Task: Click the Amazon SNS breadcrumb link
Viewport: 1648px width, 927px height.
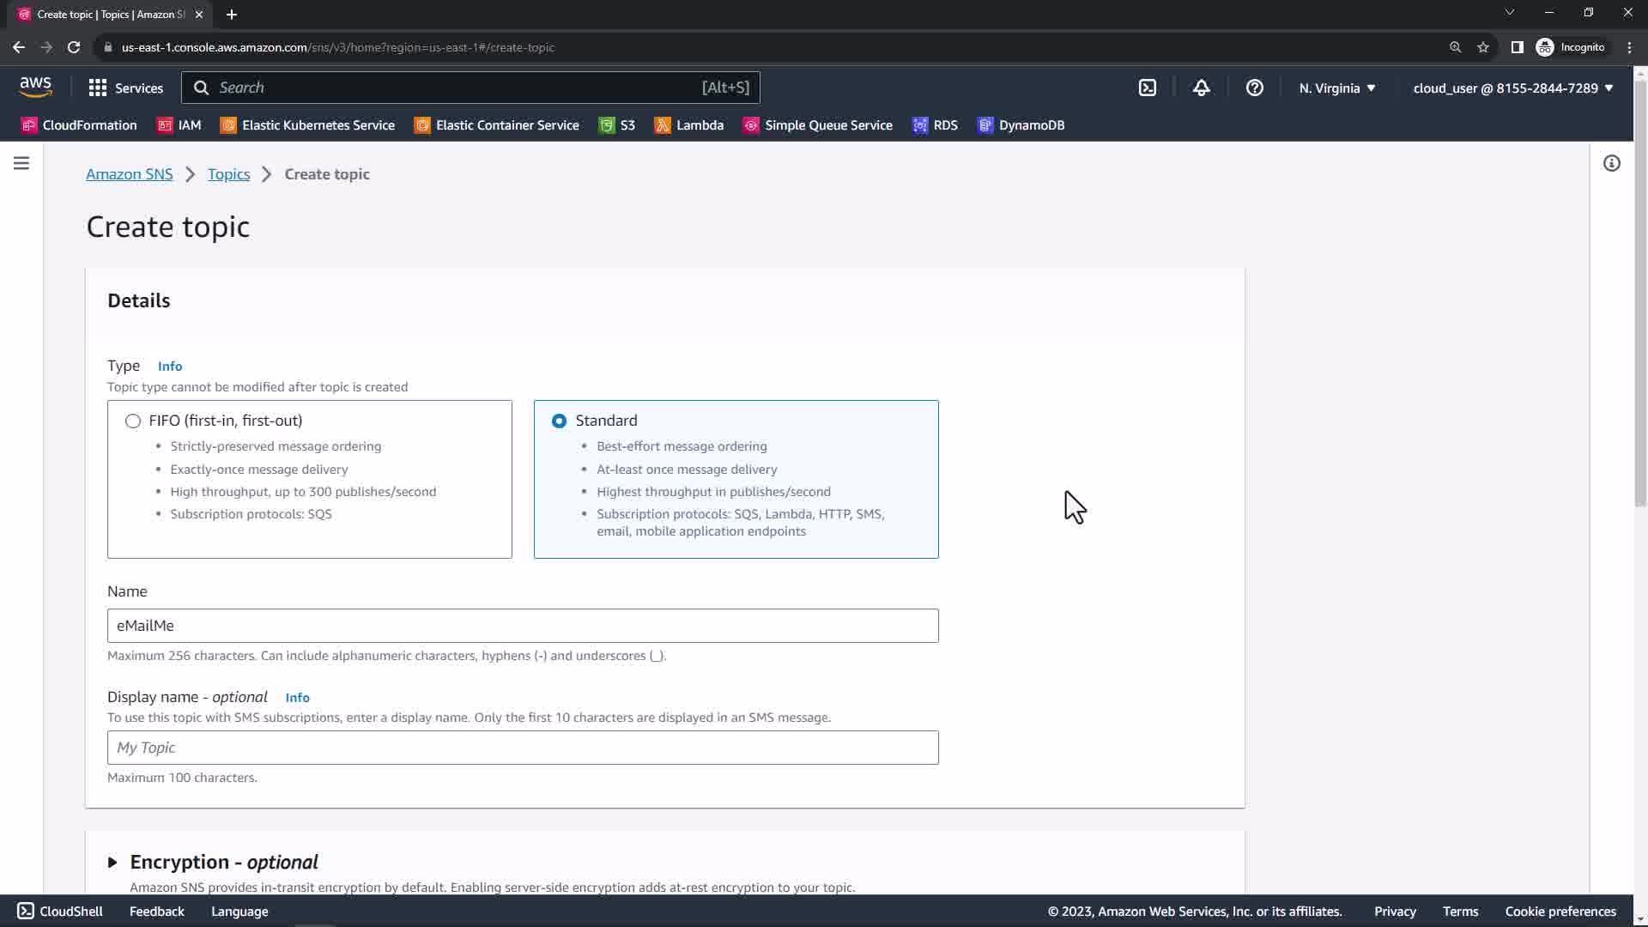Action: coord(129,174)
